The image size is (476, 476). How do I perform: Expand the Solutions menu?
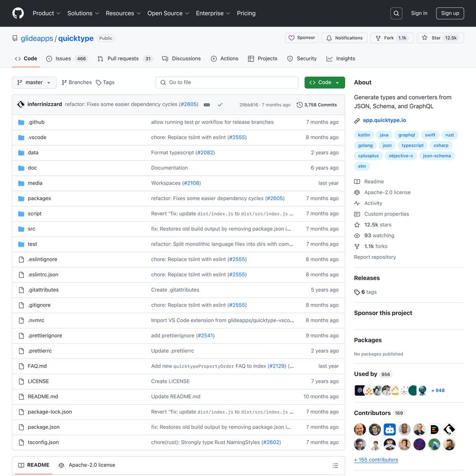coord(83,13)
